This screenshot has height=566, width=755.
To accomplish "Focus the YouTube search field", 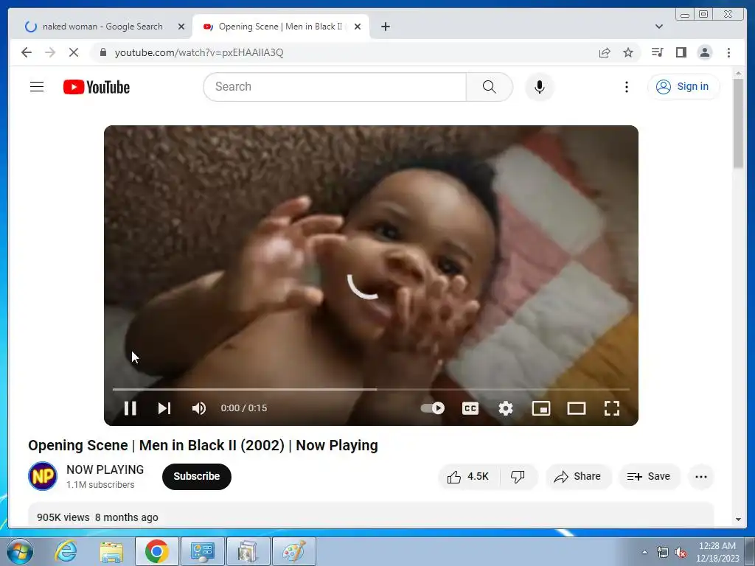I will (x=335, y=87).
